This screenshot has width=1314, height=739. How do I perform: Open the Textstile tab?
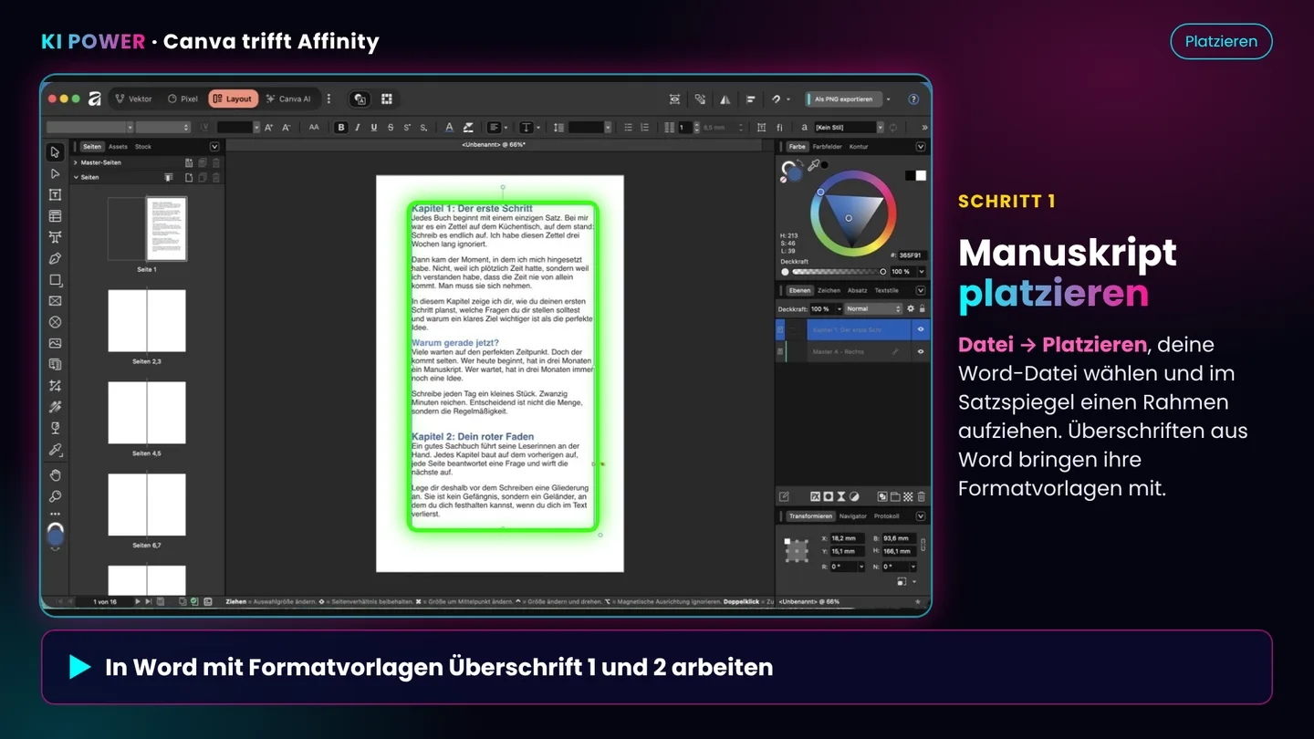(x=887, y=290)
